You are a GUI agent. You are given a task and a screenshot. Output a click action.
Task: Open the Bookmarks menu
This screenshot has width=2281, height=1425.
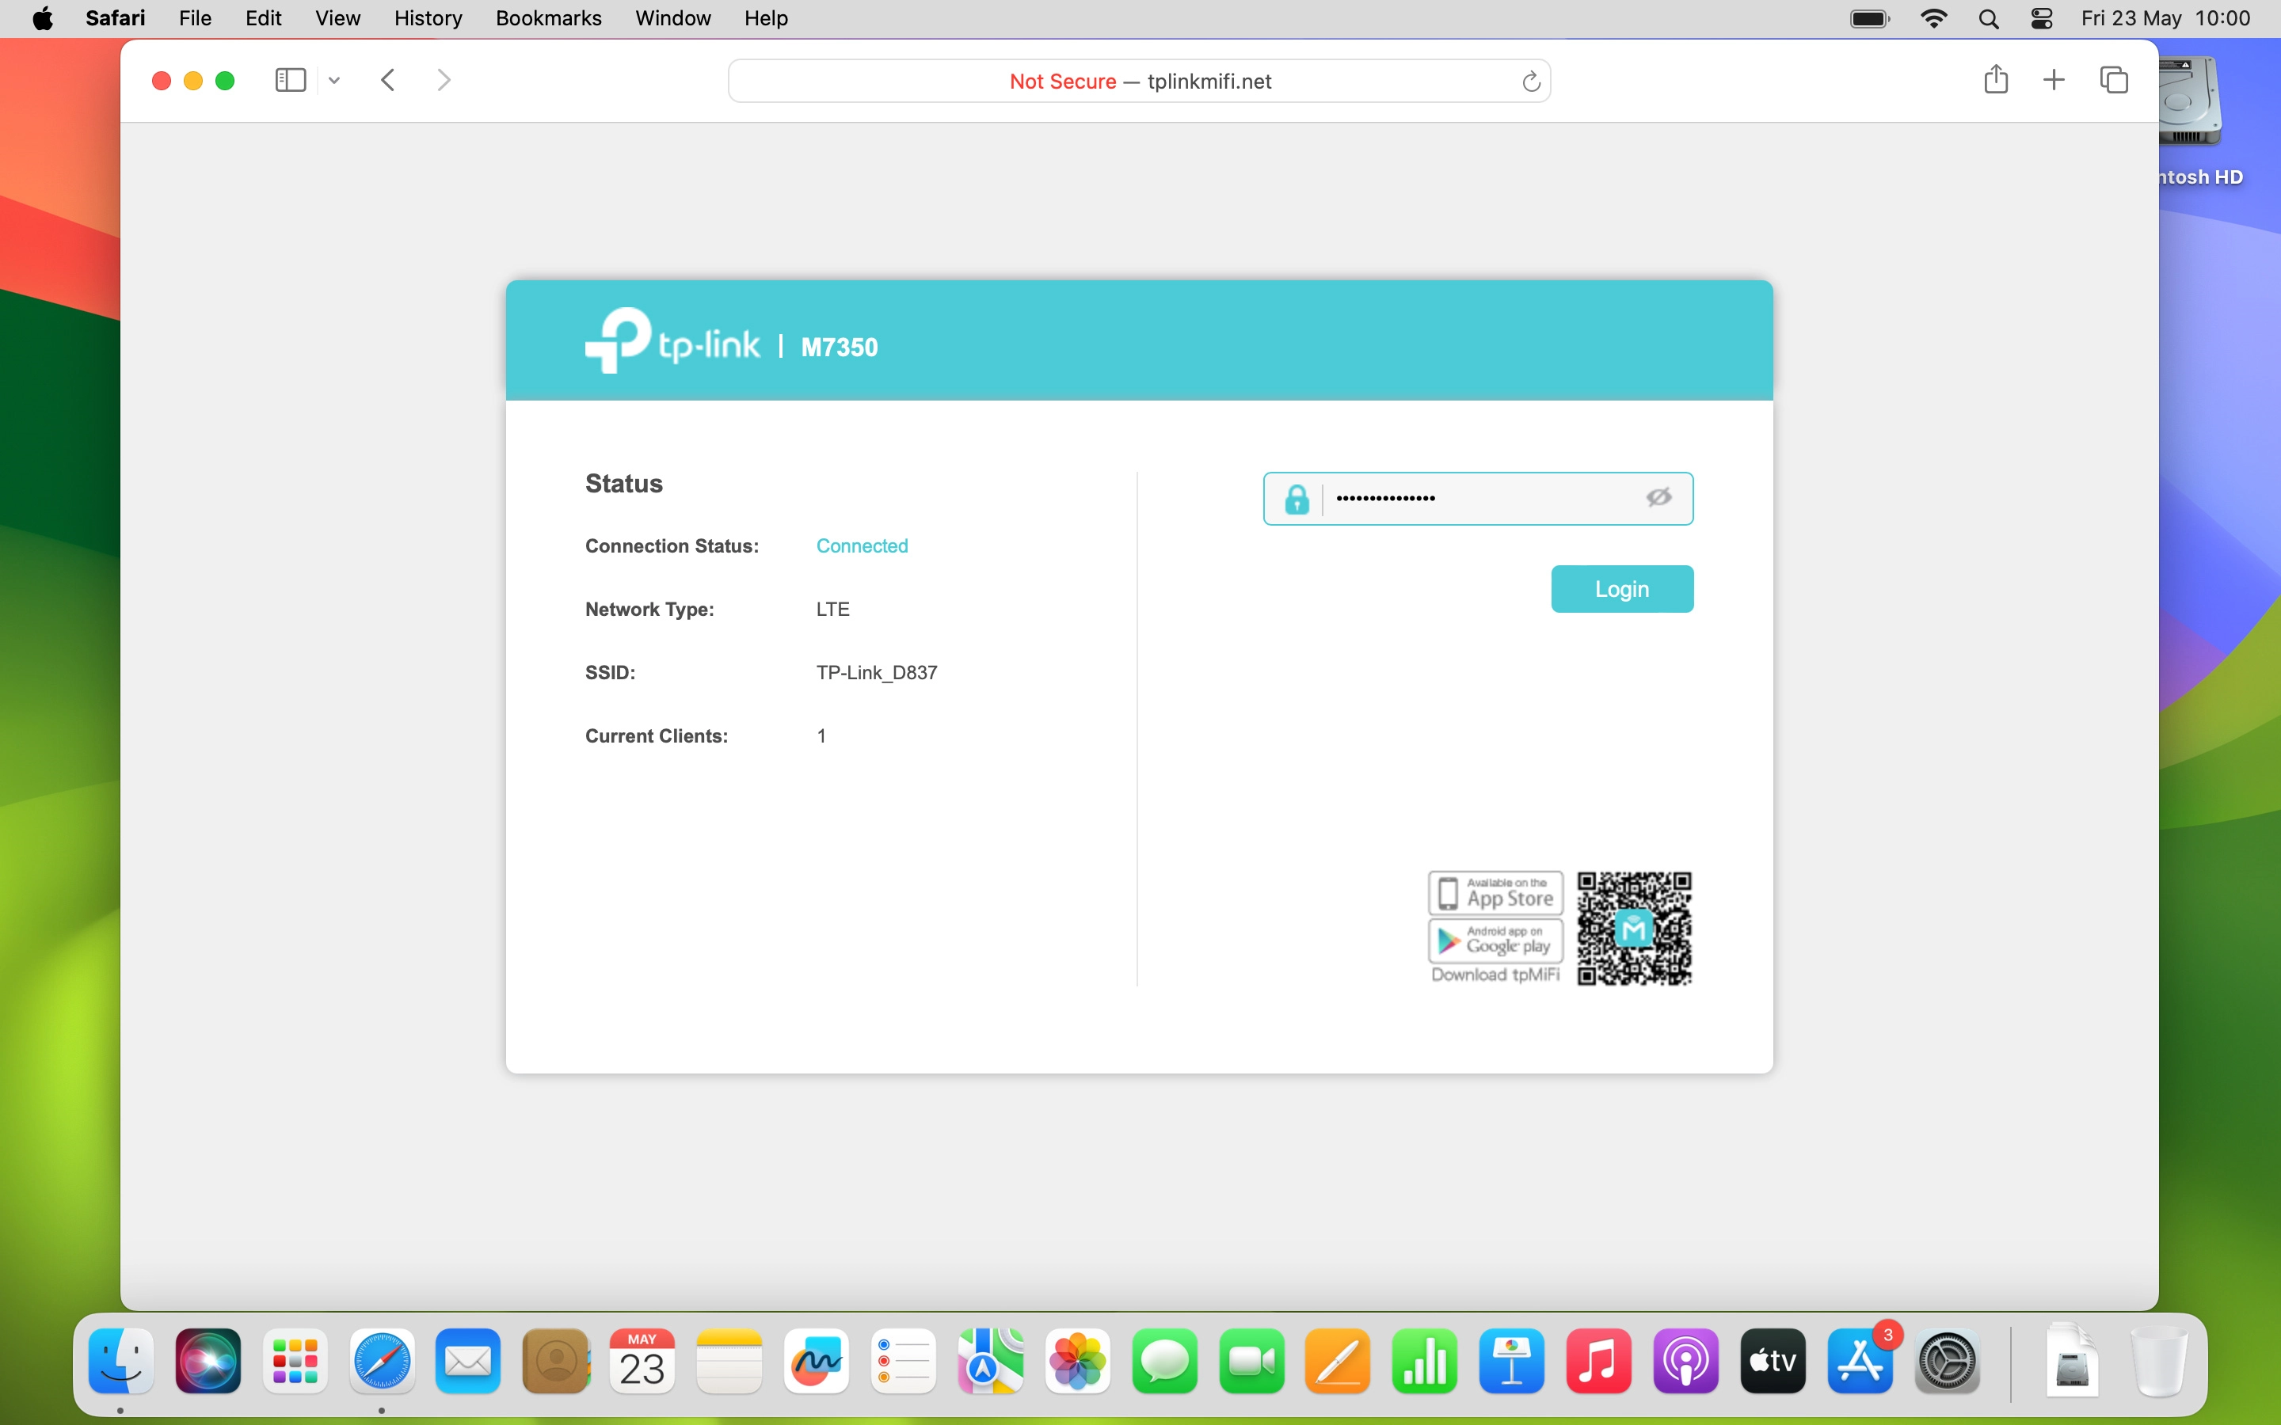point(547,18)
